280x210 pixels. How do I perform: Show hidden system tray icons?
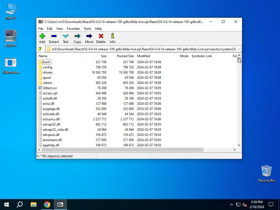(231, 205)
